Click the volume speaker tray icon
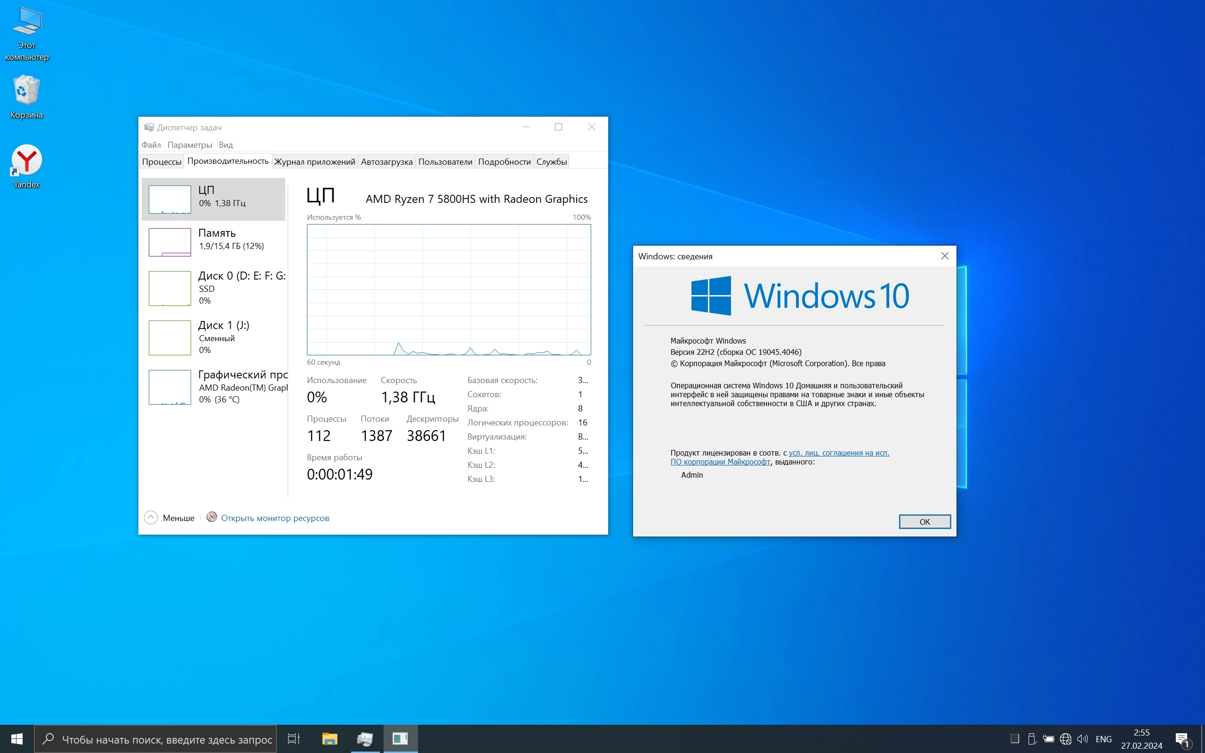 click(x=1082, y=738)
